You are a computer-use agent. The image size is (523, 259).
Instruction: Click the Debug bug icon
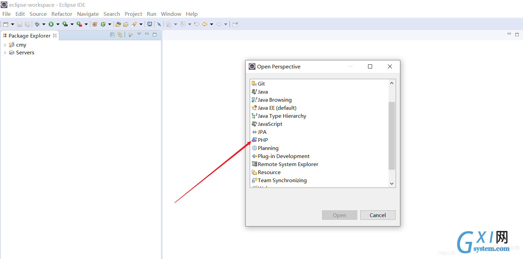[x=37, y=24]
